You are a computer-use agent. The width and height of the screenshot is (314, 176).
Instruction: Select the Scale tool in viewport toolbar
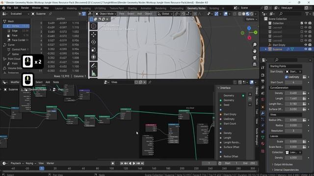pos(93,50)
